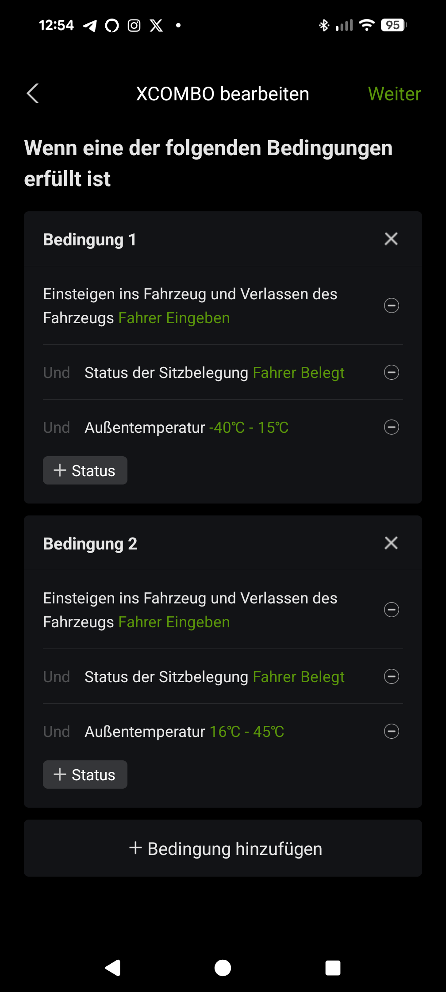
Task: Edit the -40°C - 15°C temperature range
Action: click(x=249, y=427)
